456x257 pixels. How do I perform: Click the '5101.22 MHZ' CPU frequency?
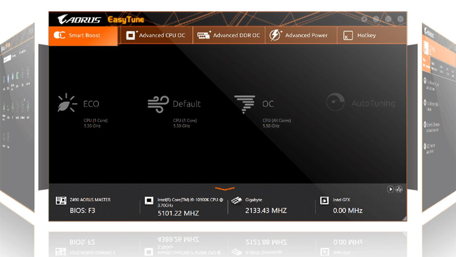178,213
